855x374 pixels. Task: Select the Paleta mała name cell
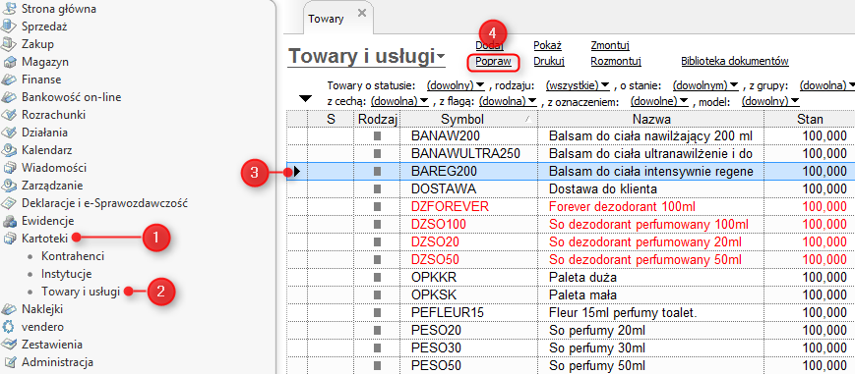pyautogui.click(x=651, y=295)
